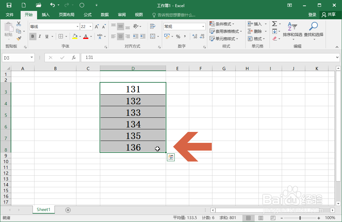Screen dimensions: 342x222
Task: Open font size dropdown showing 22
Action: tap(90, 27)
